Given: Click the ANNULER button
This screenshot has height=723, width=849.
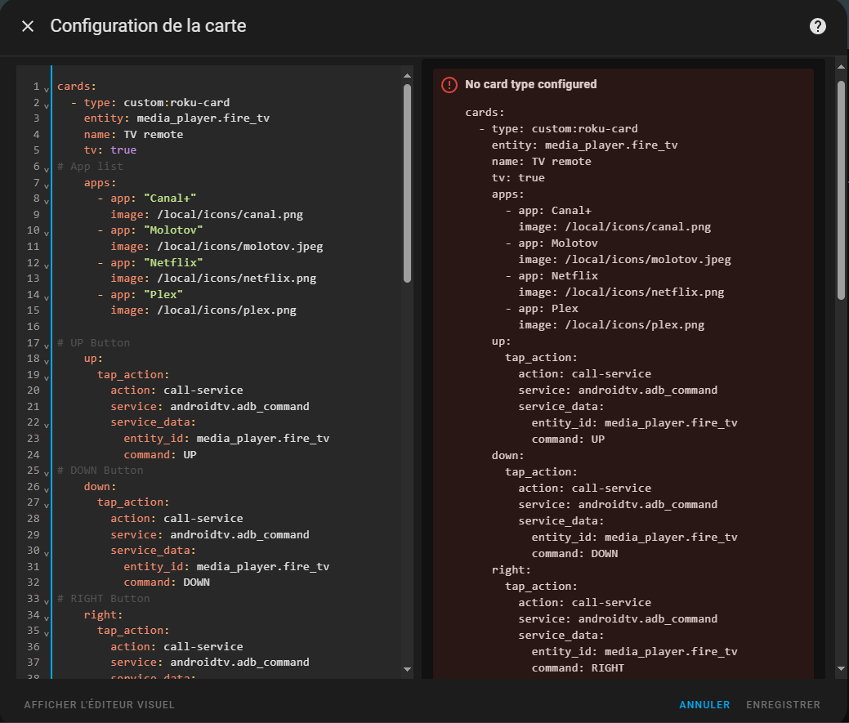Looking at the screenshot, I should pos(704,704).
